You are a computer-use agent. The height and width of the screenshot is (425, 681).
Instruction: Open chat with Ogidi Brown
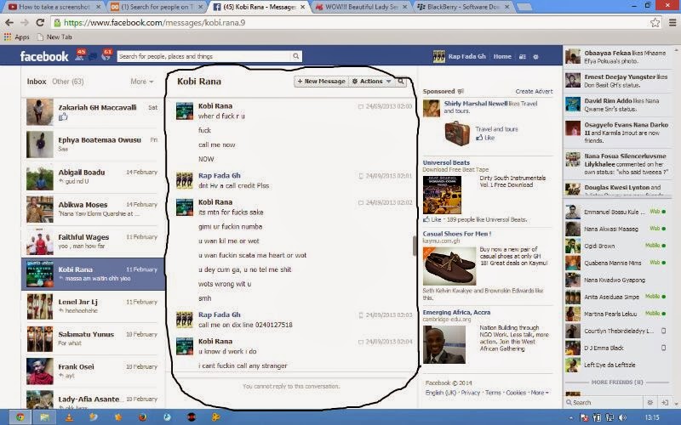(x=616, y=246)
